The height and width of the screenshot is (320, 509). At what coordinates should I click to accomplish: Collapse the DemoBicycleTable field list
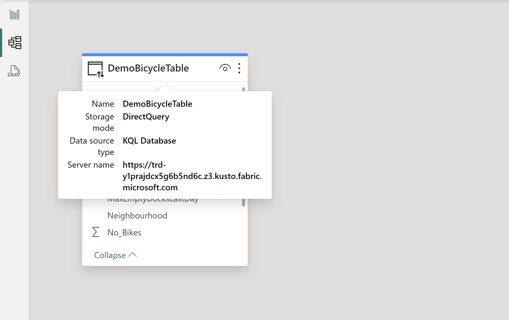[x=115, y=255]
